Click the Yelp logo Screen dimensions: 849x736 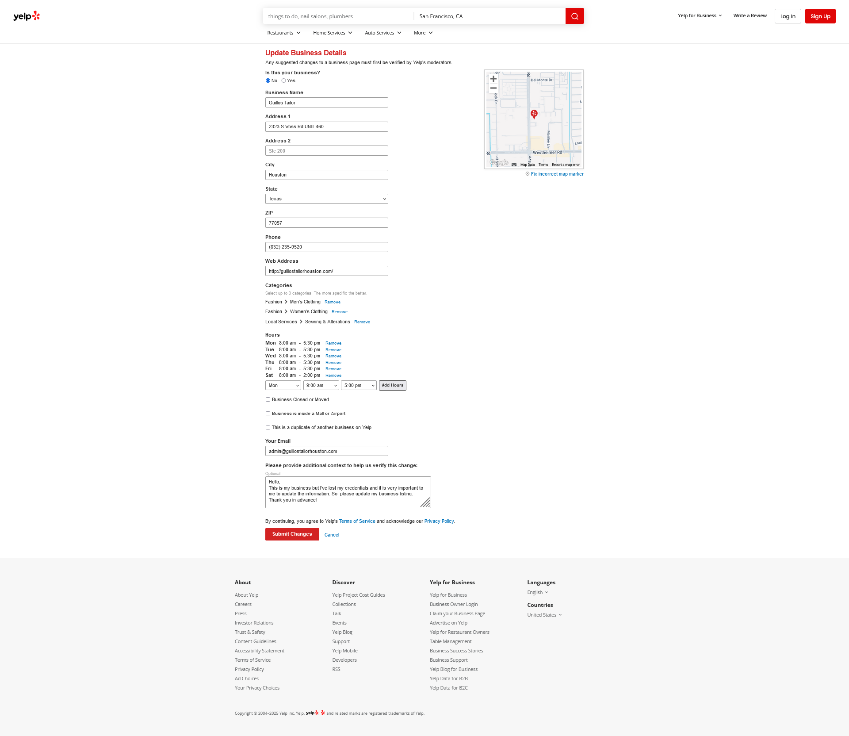[x=27, y=16]
